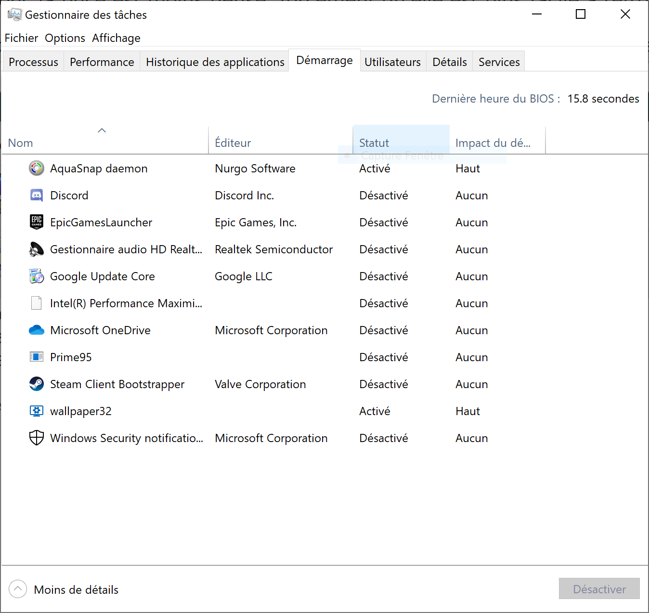The image size is (649, 613).
Task: Sort by the Statut column header
Action: 401,140
